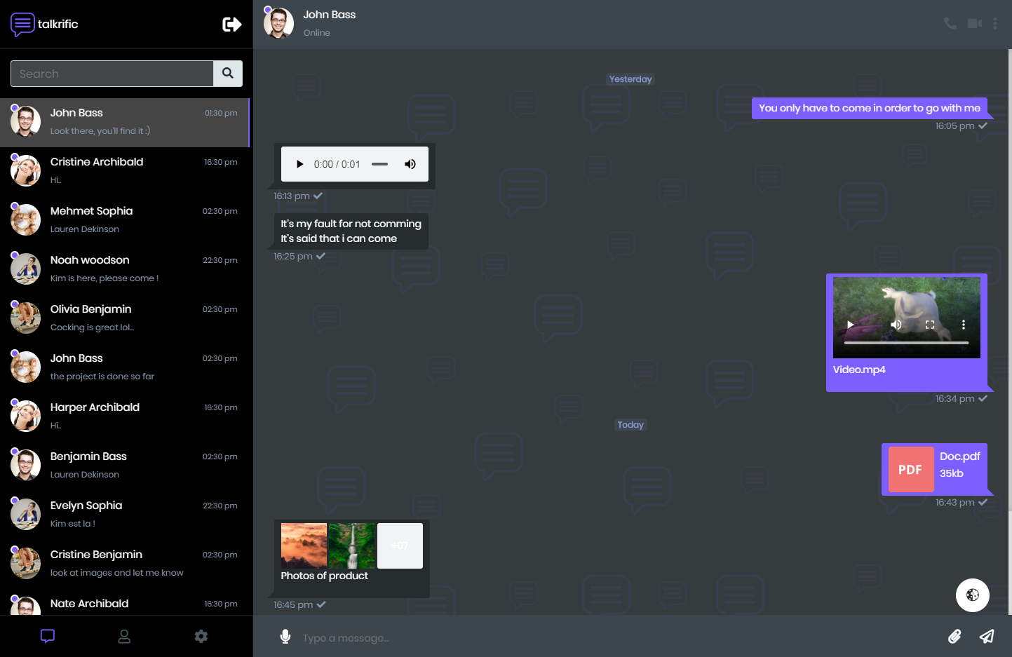This screenshot has height=657, width=1012.
Task: Click the logout arrow icon
Action: point(231,25)
